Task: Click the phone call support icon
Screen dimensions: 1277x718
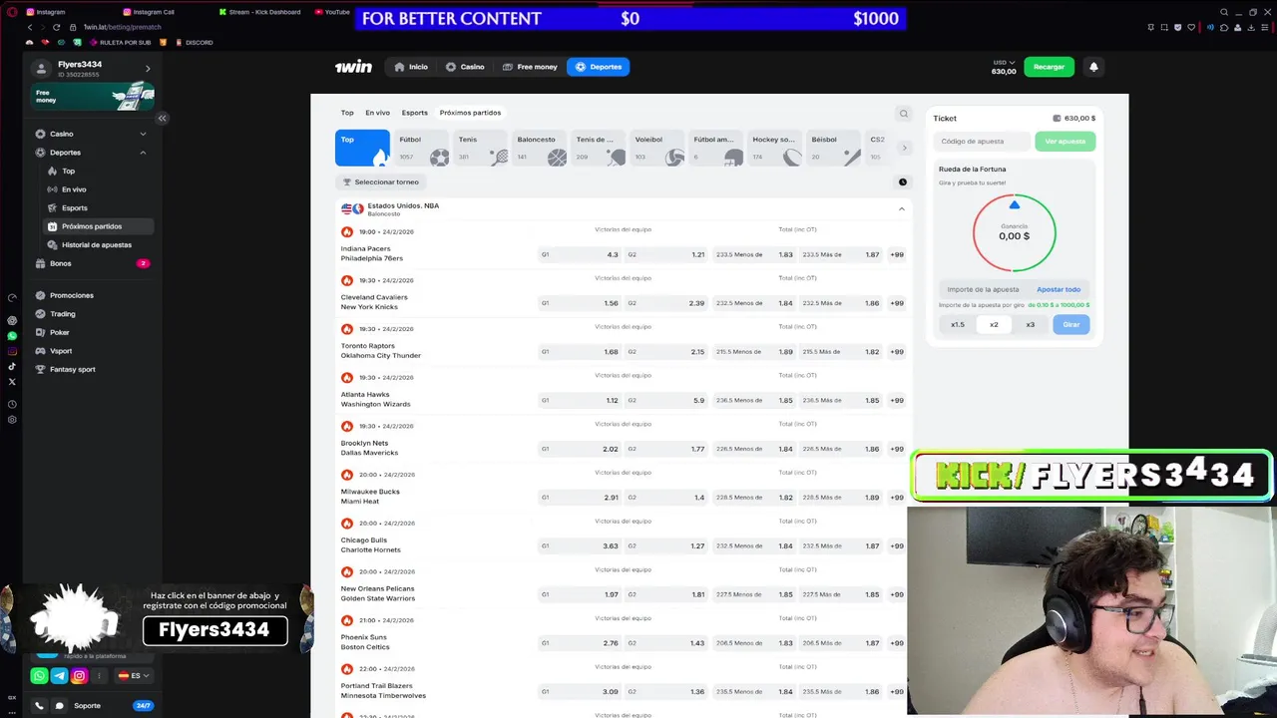Action: pos(39,706)
